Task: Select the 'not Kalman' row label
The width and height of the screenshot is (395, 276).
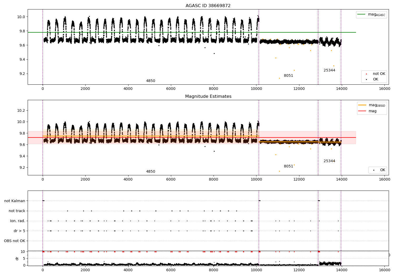Action: (x=15, y=201)
